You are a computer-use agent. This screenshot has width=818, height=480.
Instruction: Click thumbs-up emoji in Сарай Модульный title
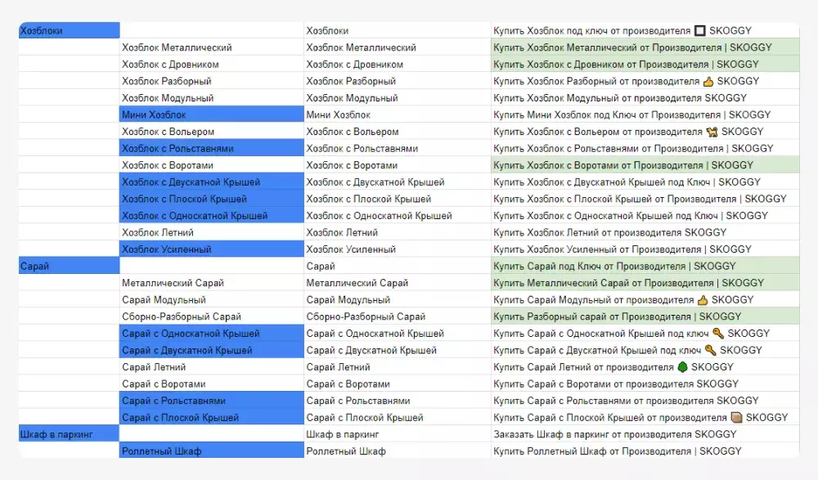(x=702, y=300)
